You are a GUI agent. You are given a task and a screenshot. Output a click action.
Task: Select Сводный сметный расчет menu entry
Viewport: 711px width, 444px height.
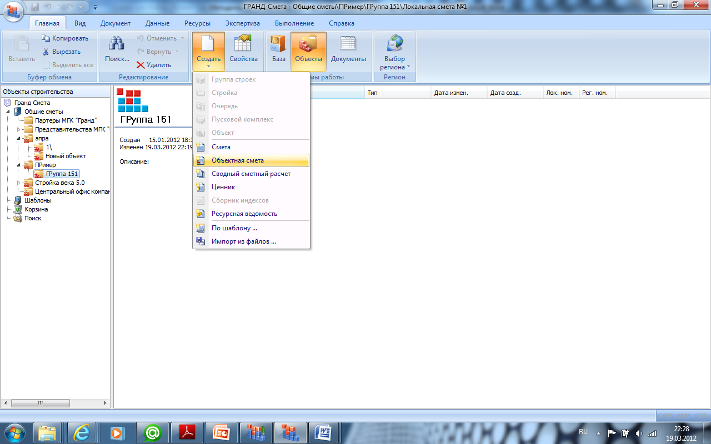click(251, 174)
